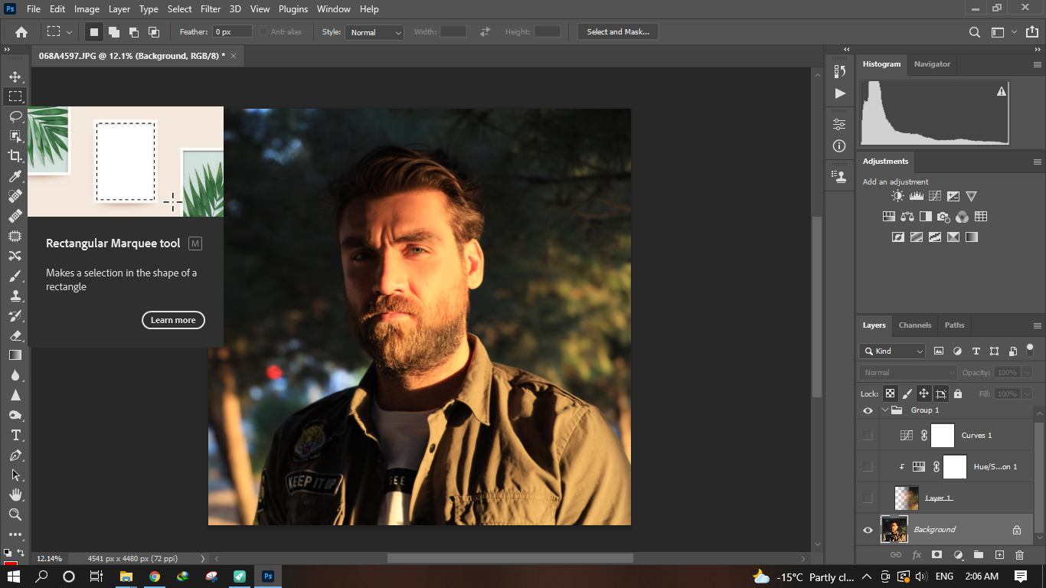The height and width of the screenshot is (588, 1046).
Task: Select the Move tool
Action: pos(15,77)
